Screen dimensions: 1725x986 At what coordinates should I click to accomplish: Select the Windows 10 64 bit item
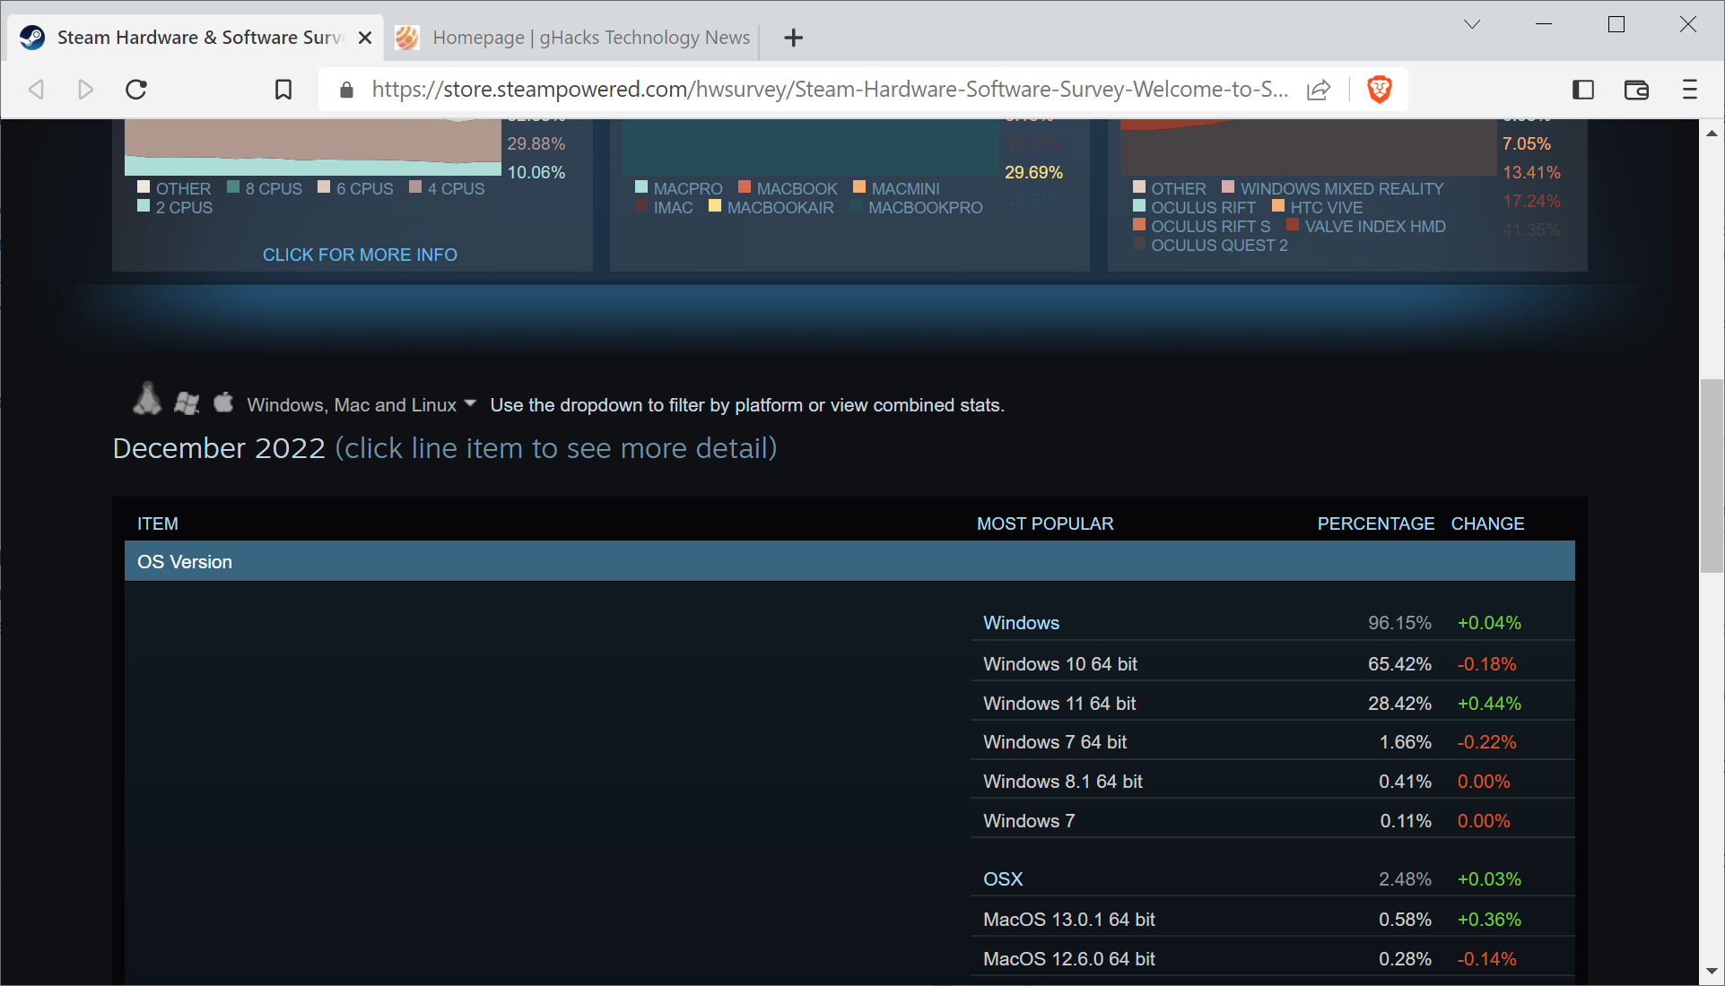1061,662
